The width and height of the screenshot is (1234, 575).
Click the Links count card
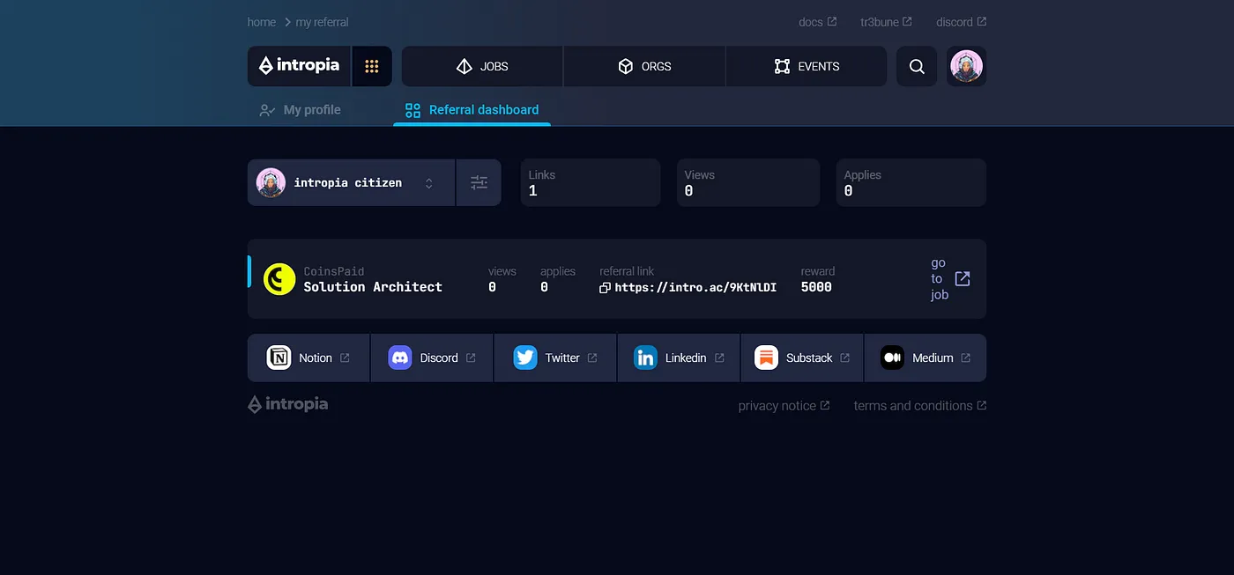591,182
